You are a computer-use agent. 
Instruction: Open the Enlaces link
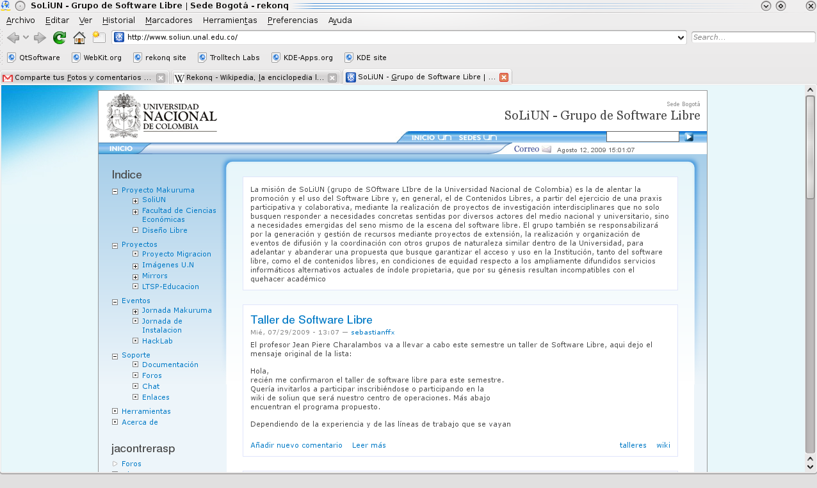click(156, 397)
